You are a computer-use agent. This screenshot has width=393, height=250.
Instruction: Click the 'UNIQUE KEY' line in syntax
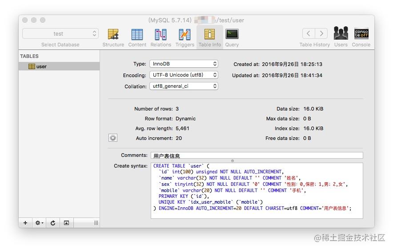coord(211,202)
